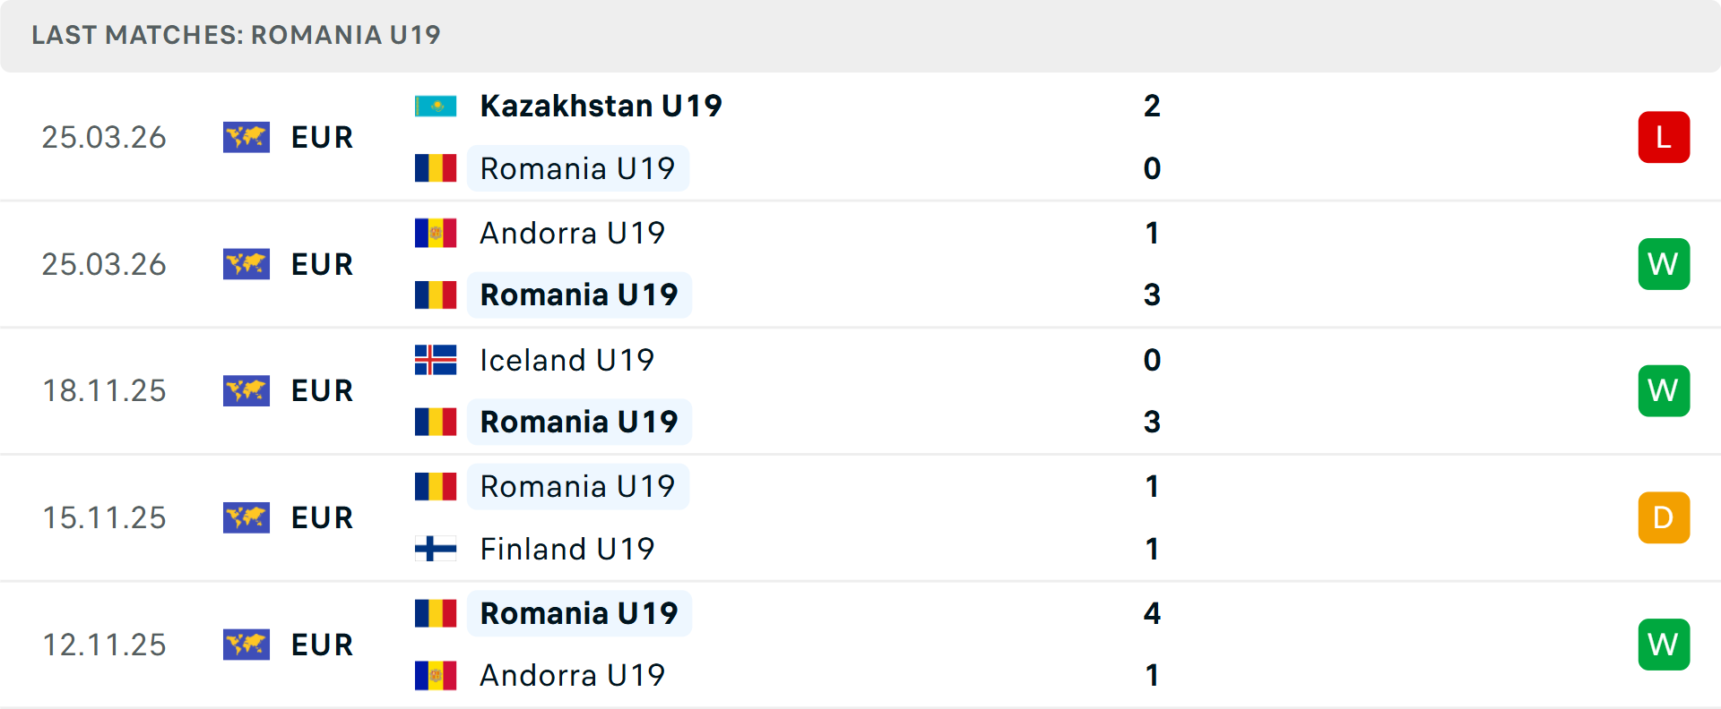The width and height of the screenshot is (1721, 709).
Task: Select the Finland U19 flag icon
Action: tap(437, 549)
